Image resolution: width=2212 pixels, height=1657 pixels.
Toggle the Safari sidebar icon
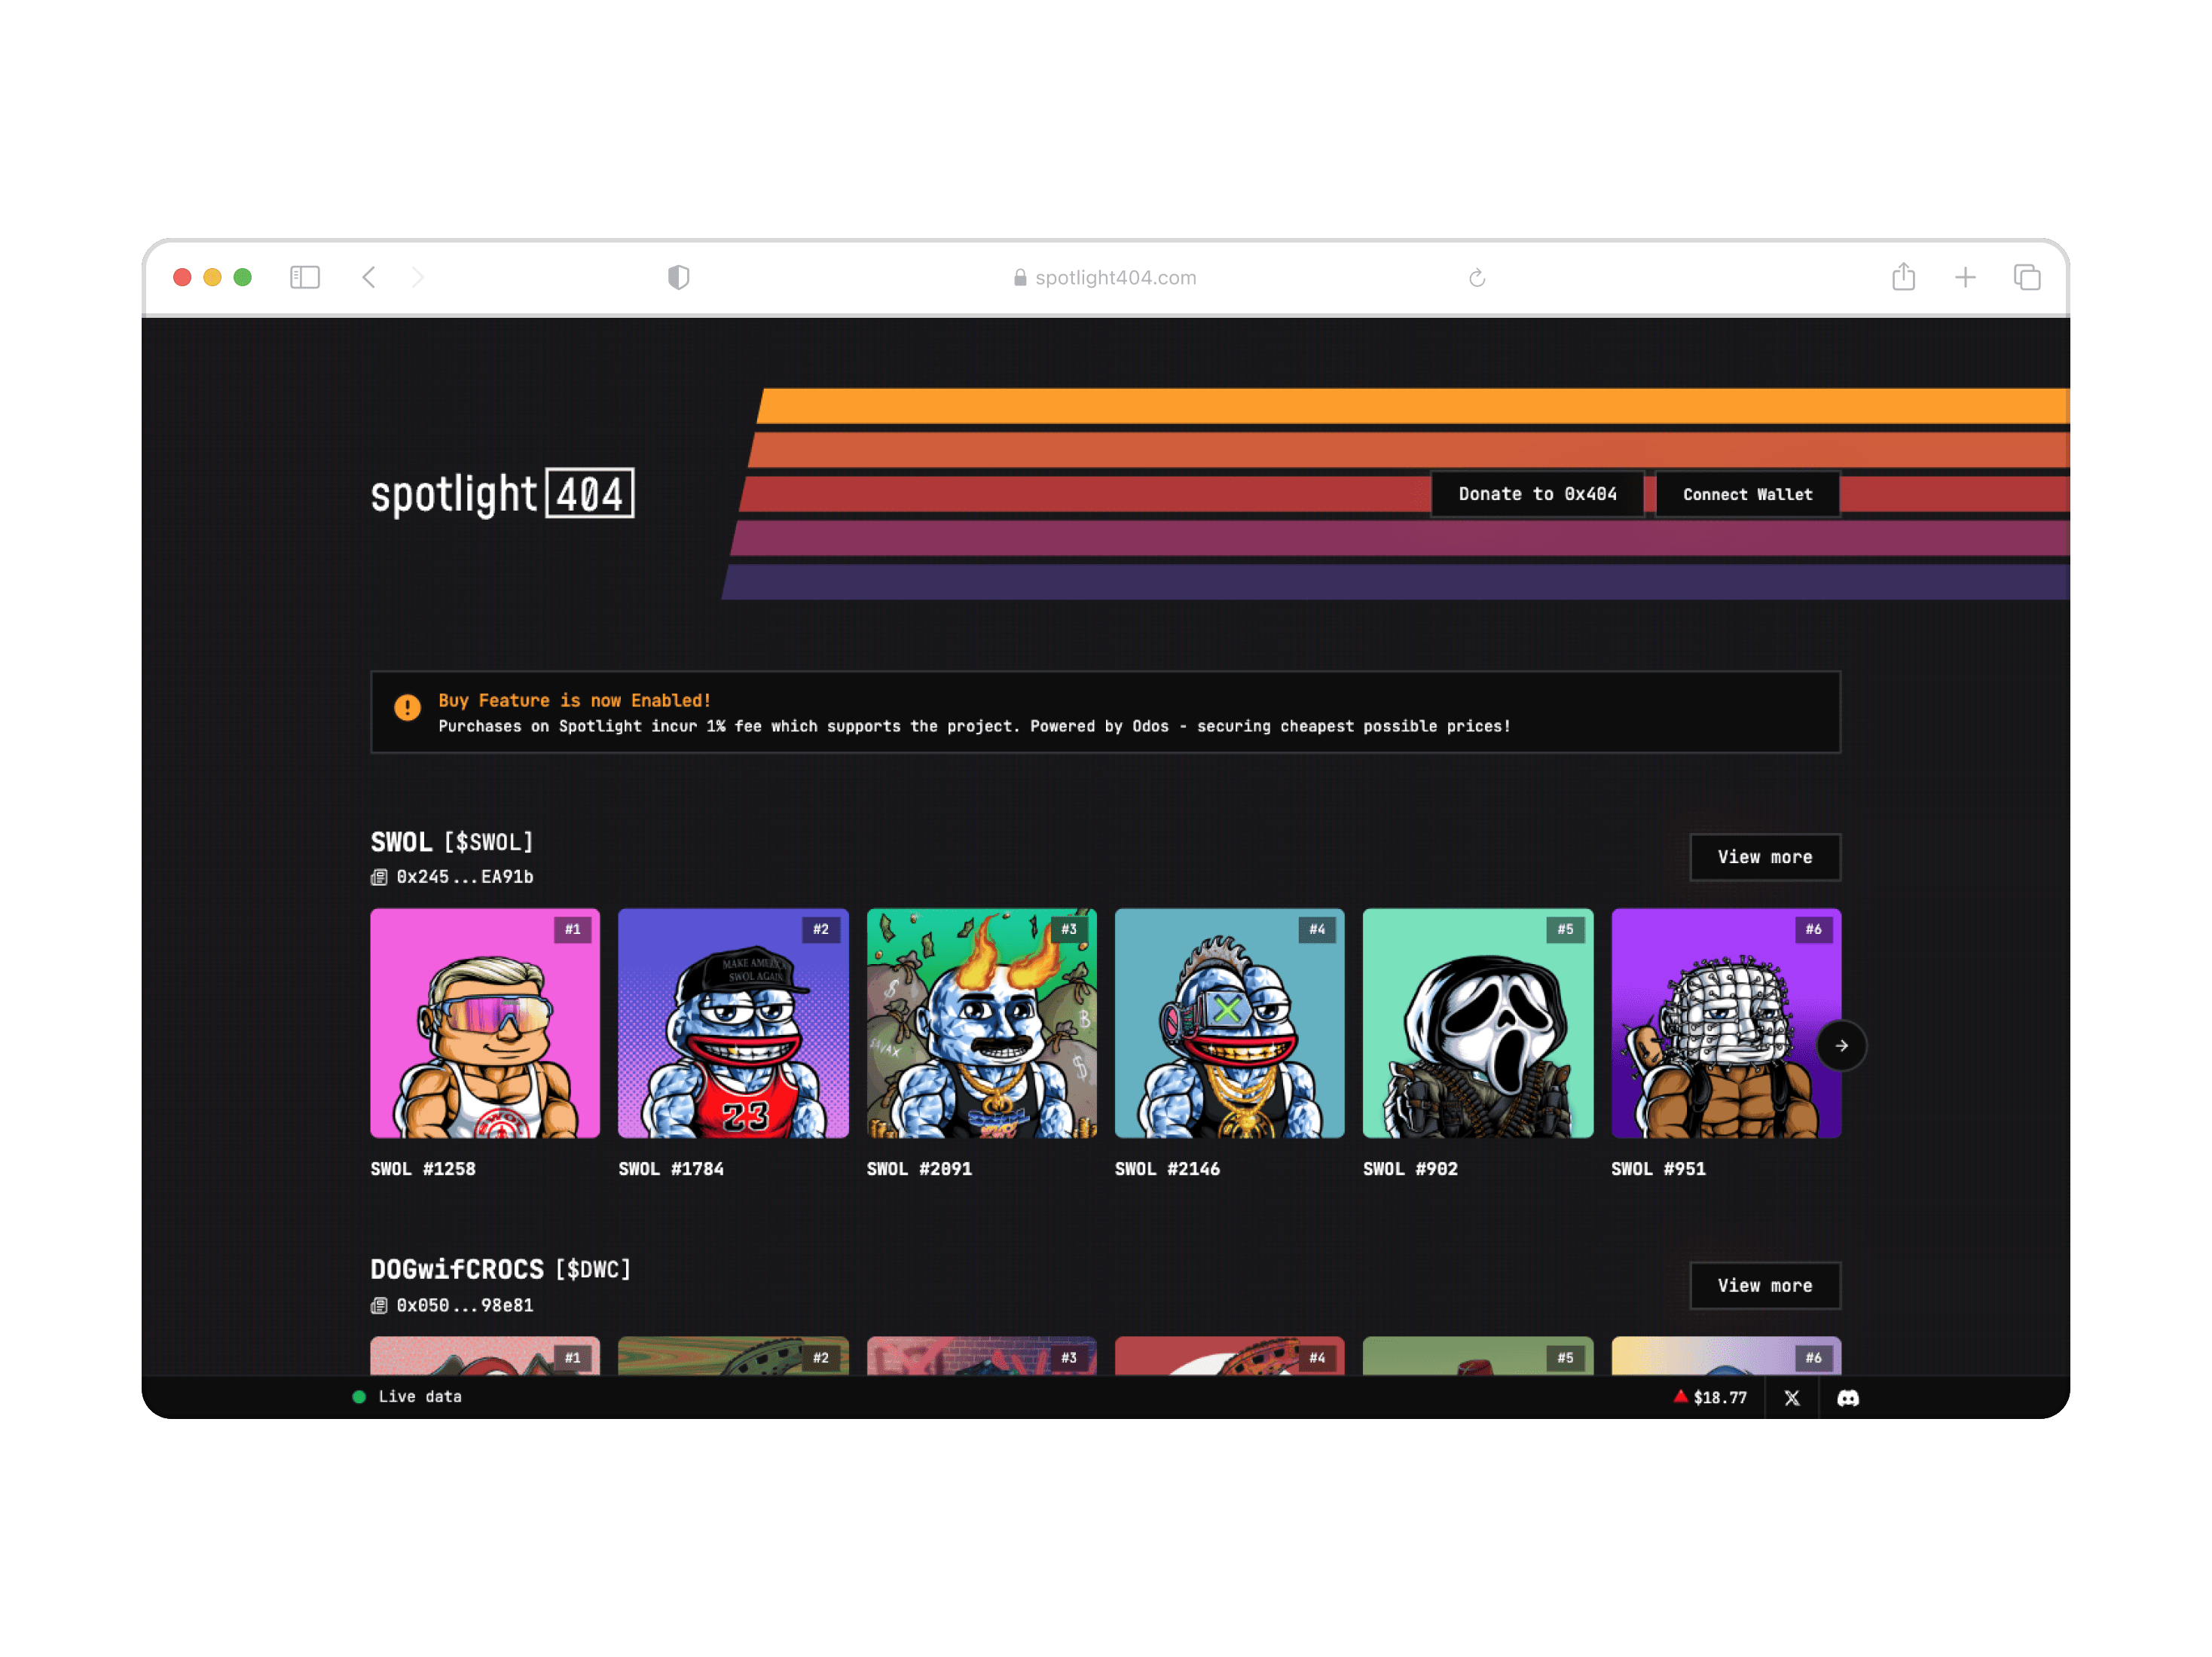305,277
